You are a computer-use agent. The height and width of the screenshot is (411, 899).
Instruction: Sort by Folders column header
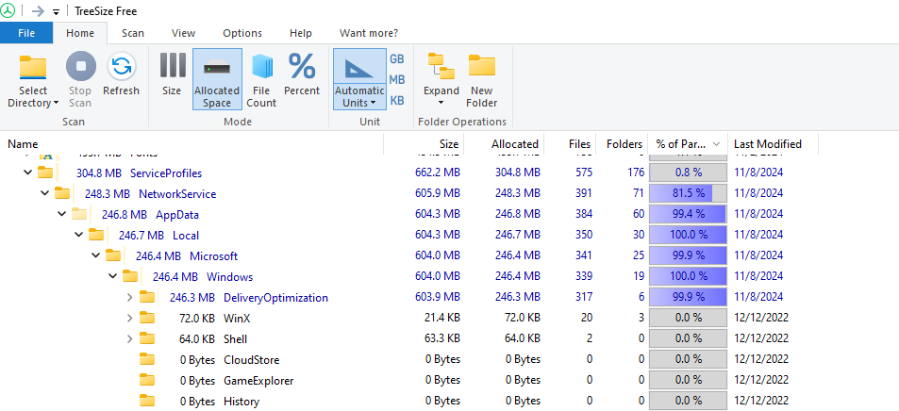(622, 144)
